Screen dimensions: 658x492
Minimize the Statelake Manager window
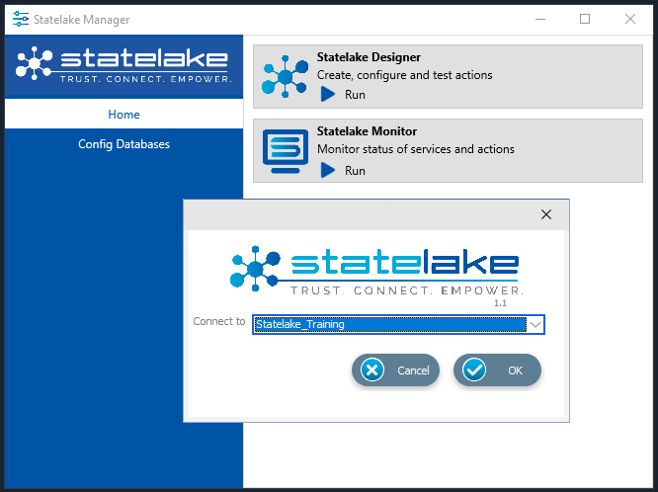(x=540, y=19)
